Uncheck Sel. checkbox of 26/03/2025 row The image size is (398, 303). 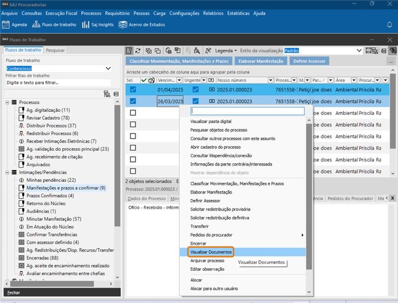133,101
